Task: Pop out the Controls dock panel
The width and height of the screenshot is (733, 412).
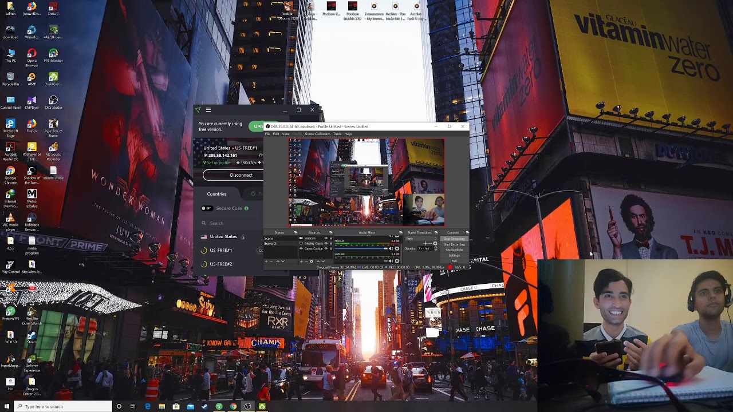Action: 467,232
